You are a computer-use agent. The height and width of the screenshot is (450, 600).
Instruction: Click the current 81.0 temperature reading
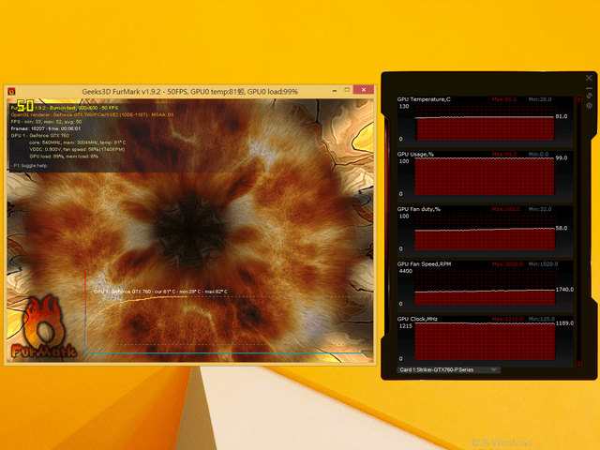562,116
